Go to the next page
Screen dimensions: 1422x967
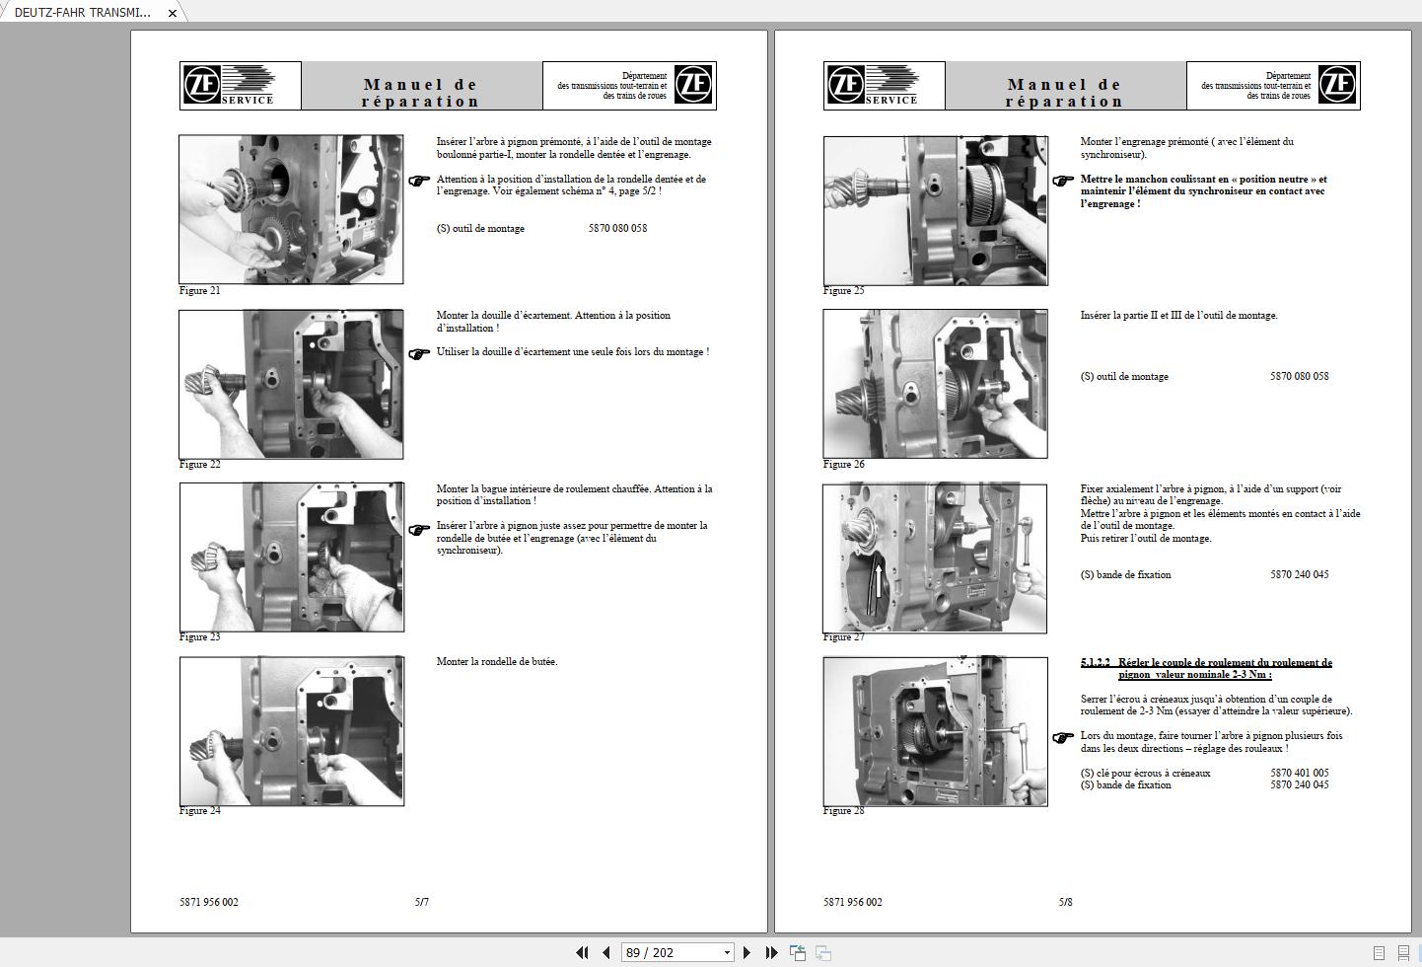click(747, 952)
